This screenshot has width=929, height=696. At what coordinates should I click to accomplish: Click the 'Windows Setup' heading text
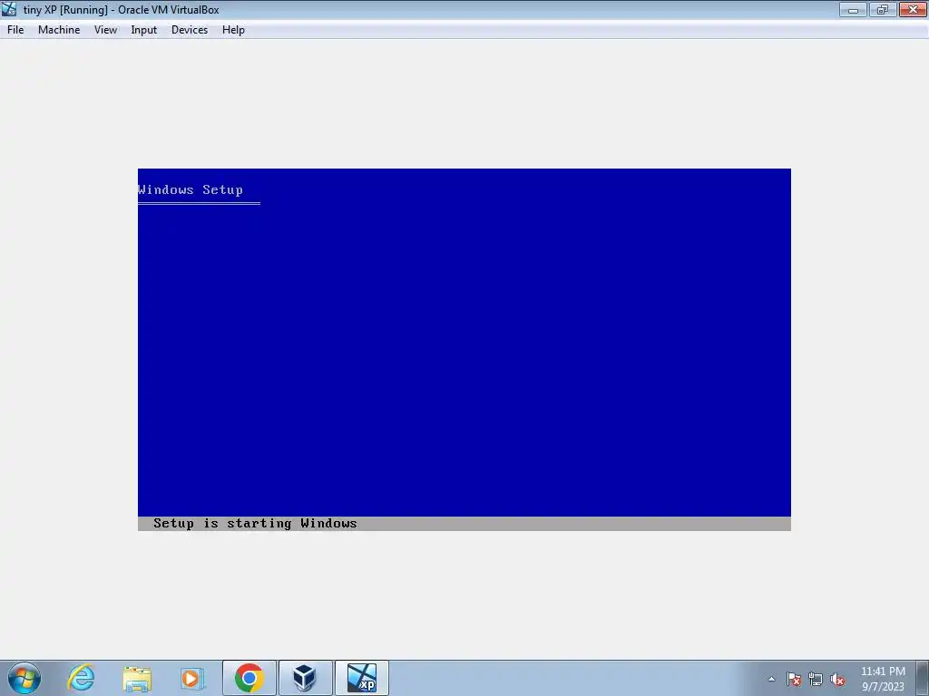click(x=191, y=189)
